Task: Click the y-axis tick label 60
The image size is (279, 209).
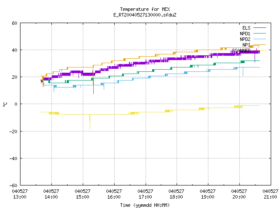Action: coord(14,23)
